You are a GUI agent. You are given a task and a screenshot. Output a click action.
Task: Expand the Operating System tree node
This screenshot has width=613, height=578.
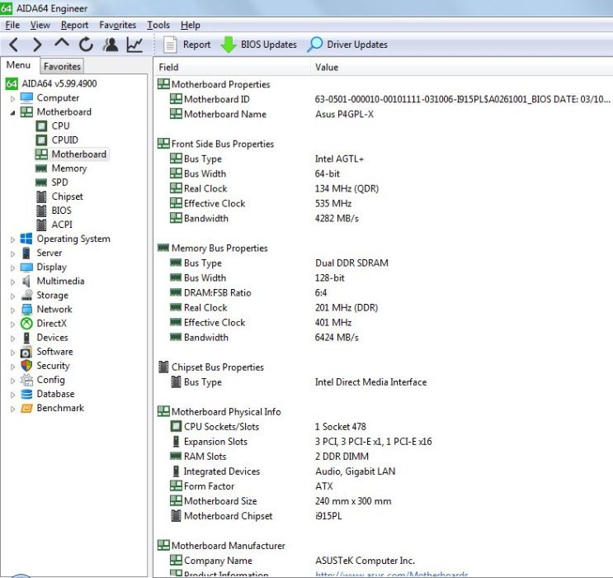[x=12, y=239]
